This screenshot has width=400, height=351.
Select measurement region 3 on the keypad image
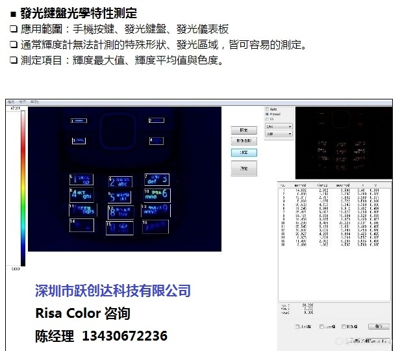pos(79,141)
